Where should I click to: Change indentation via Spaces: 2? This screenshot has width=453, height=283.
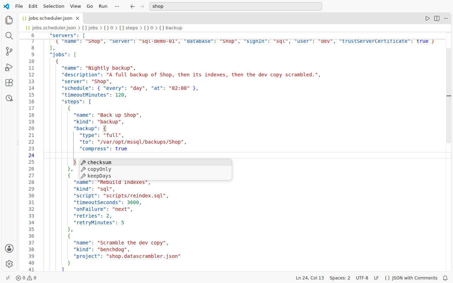point(340,278)
